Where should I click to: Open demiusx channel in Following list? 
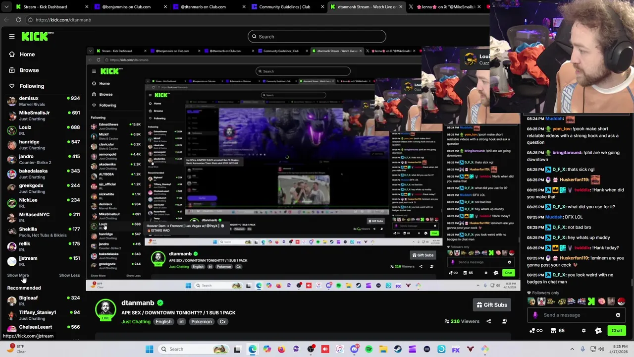click(44, 101)
